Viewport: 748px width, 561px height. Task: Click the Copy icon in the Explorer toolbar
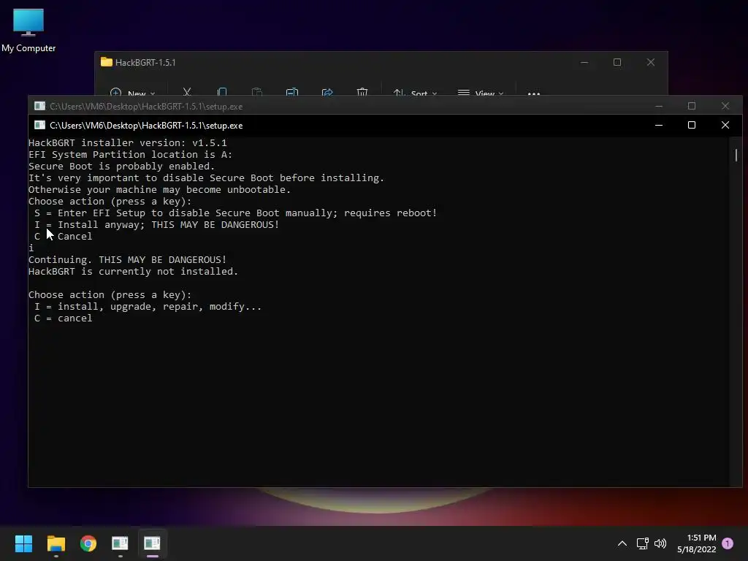click(222, 91)
